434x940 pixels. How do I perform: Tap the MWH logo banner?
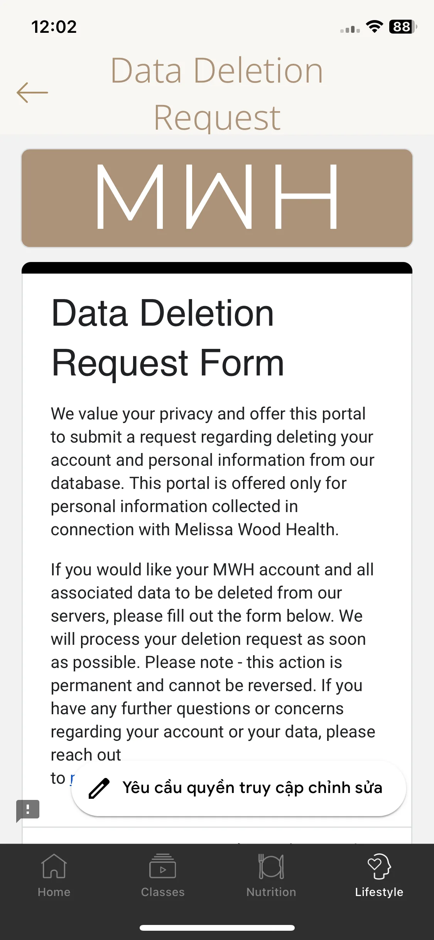(217, 198)
